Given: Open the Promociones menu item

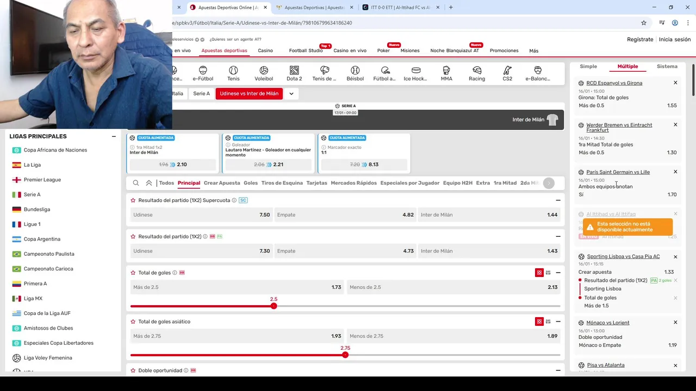Looking at the screenshot, I should click(504, 51).
